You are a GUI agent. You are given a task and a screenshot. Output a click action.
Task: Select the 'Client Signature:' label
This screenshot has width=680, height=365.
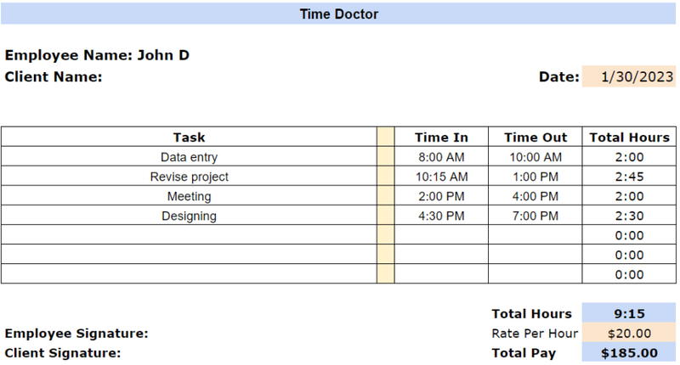point(62,352)
